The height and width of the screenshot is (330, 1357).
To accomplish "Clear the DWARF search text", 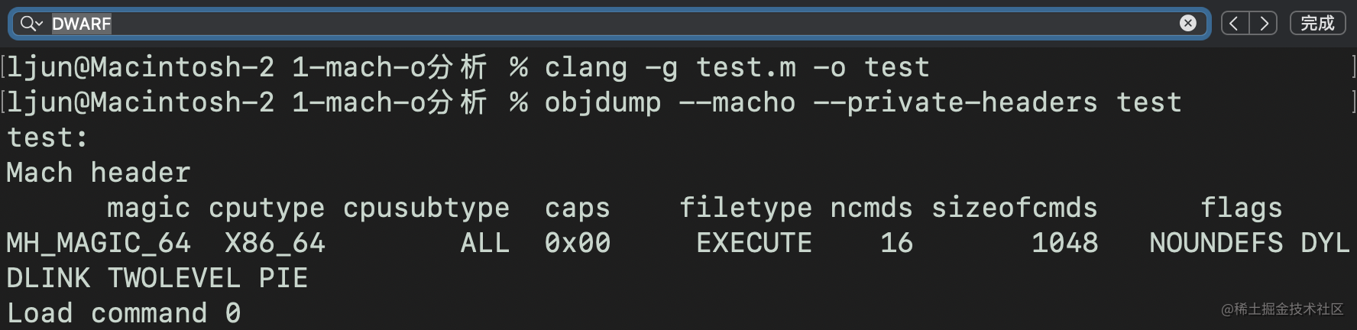I will point(1188,23).
